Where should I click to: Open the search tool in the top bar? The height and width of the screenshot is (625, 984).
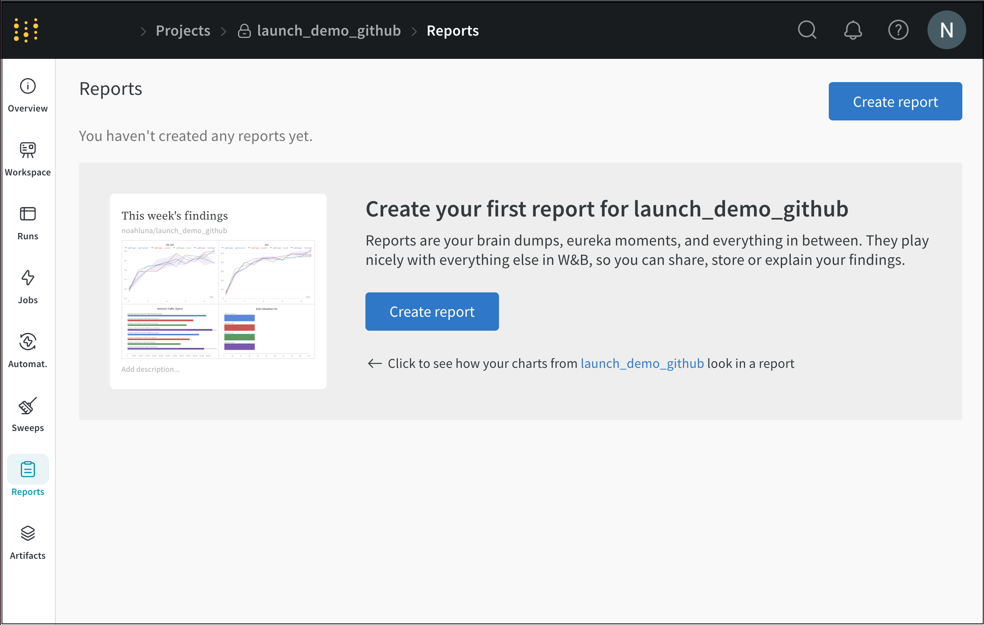pos(807,30)
